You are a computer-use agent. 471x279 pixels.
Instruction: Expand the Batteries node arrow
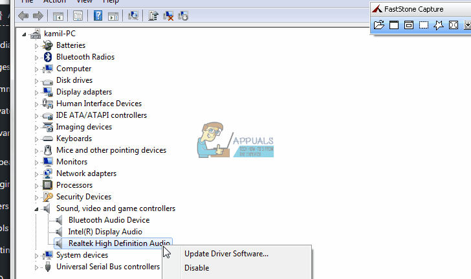tap(36, 46)
